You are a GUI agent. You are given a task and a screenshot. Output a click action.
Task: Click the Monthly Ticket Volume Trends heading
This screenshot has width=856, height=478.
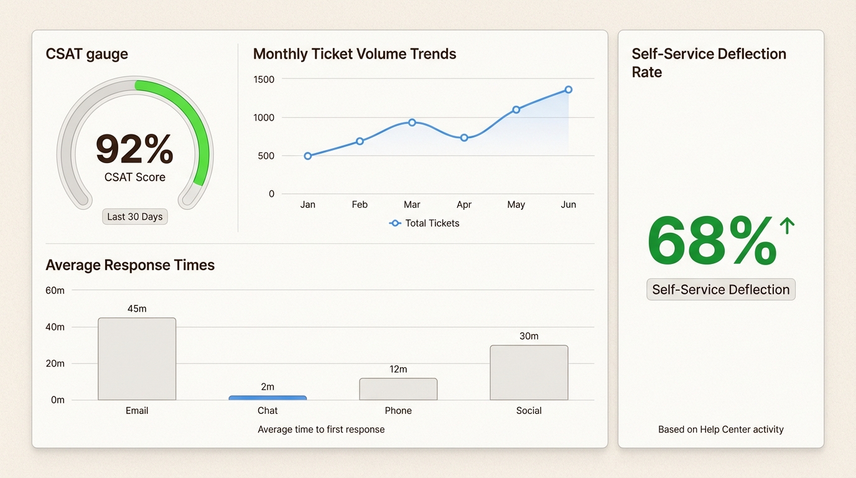pos(355,54)
